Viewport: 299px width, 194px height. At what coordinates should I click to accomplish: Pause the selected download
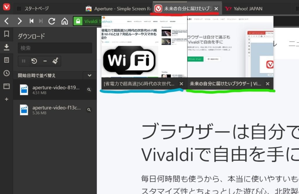click(x=24, y=61)
